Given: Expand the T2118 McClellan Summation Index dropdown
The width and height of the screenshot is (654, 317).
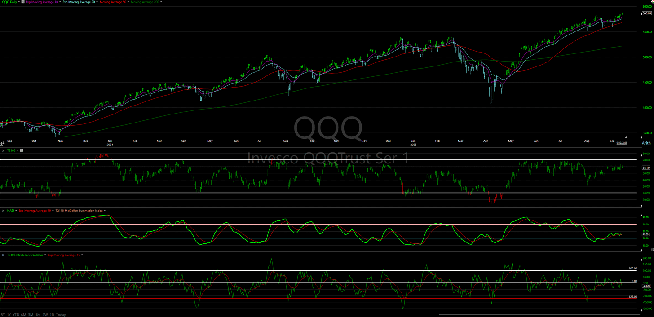Looking at the screenshot, I should [105, 211].
